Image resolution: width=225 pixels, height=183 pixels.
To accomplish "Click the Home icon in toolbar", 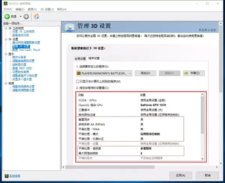I will click(x=36, y=16).
